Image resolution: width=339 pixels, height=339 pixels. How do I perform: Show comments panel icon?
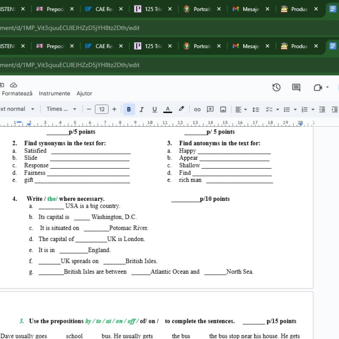[296, 87]
